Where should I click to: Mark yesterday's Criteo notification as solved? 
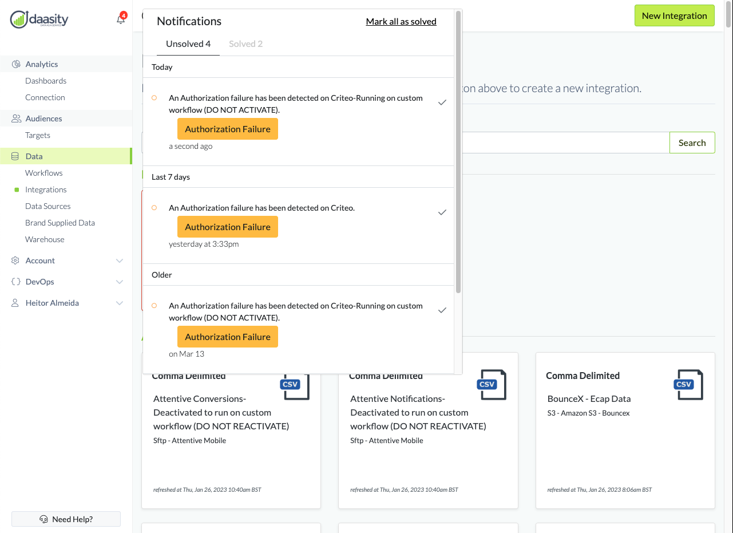coord(442,212)
